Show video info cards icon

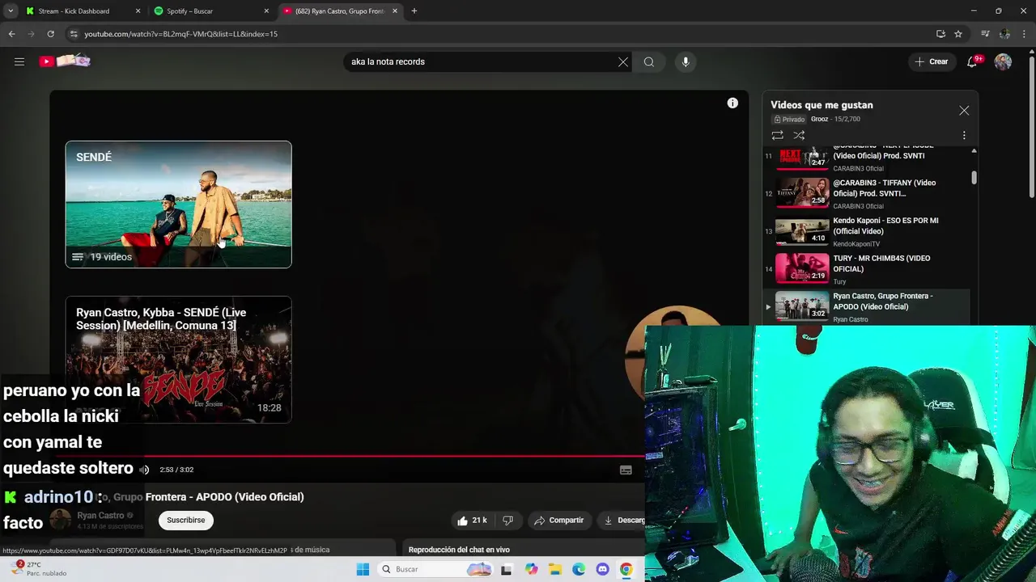[x=732, y=103]
